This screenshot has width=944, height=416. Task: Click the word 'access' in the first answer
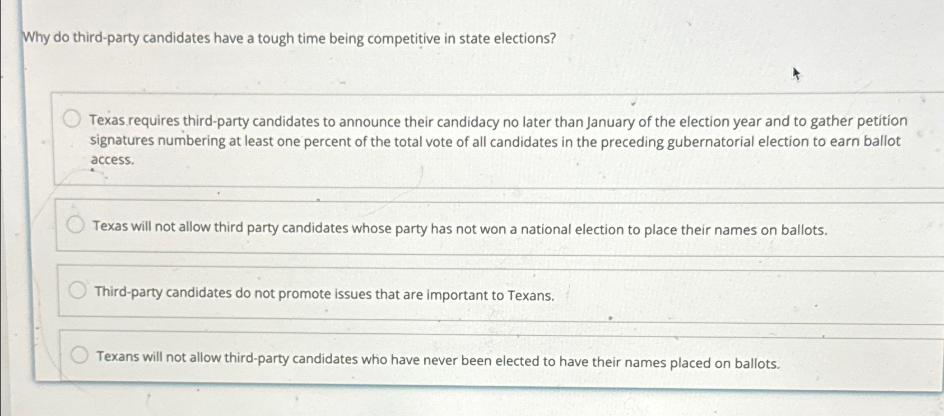111,160
